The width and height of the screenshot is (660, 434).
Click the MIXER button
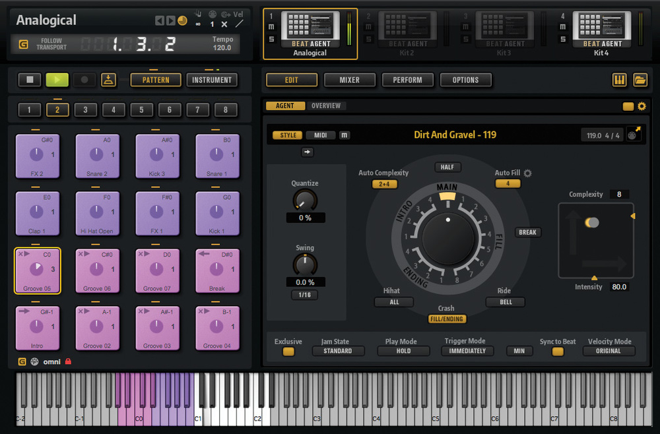click(349, 80)
